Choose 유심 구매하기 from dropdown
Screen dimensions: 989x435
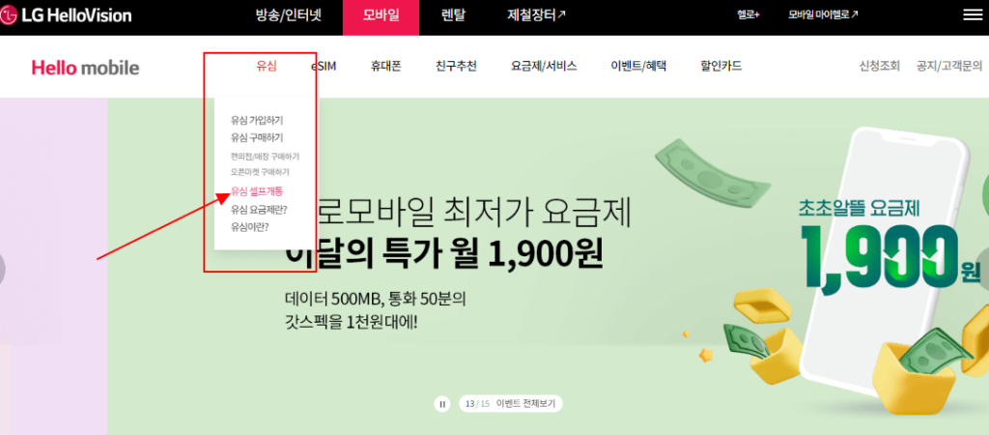(x=257, y=137)
